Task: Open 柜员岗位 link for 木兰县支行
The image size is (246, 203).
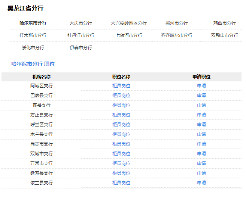Action: [x=121, y=134]
